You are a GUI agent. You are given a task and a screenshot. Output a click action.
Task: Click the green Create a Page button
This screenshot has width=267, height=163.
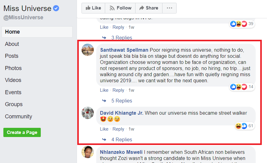point(22,132)
